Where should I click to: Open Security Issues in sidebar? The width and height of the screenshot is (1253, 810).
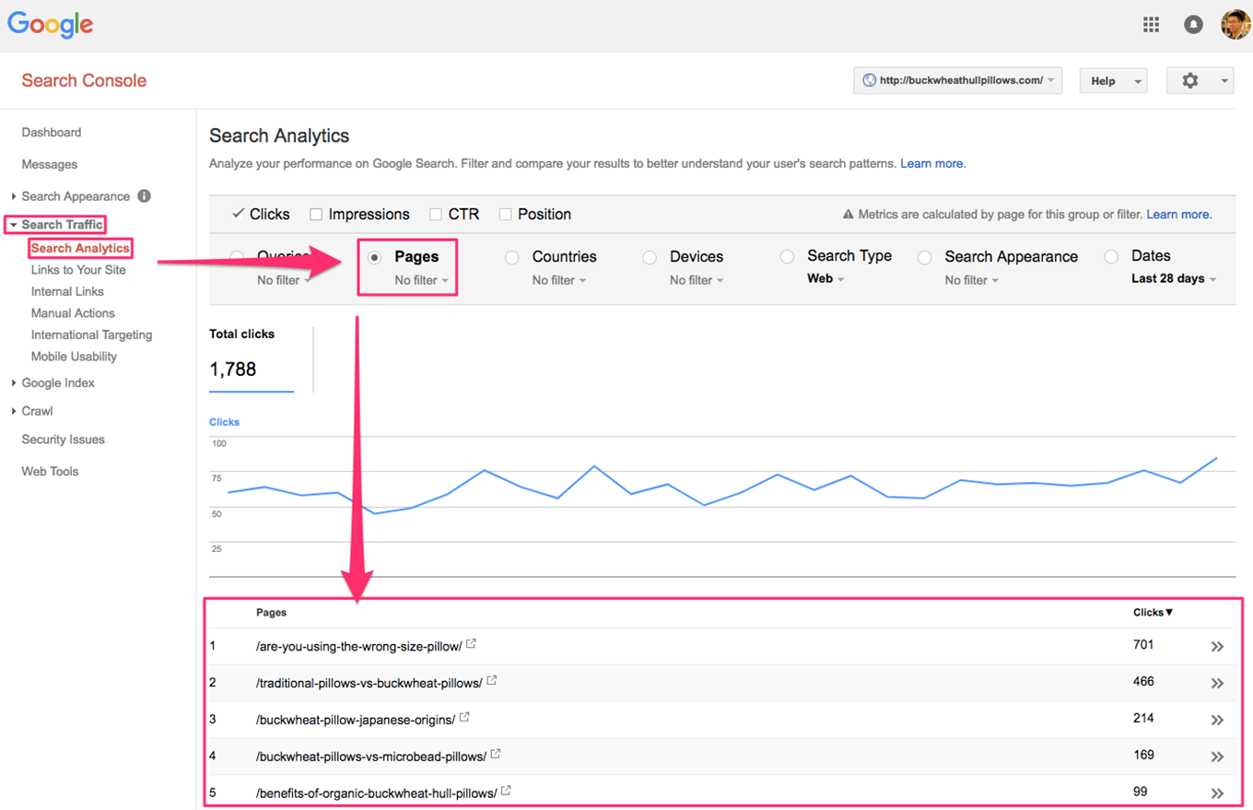64,440
